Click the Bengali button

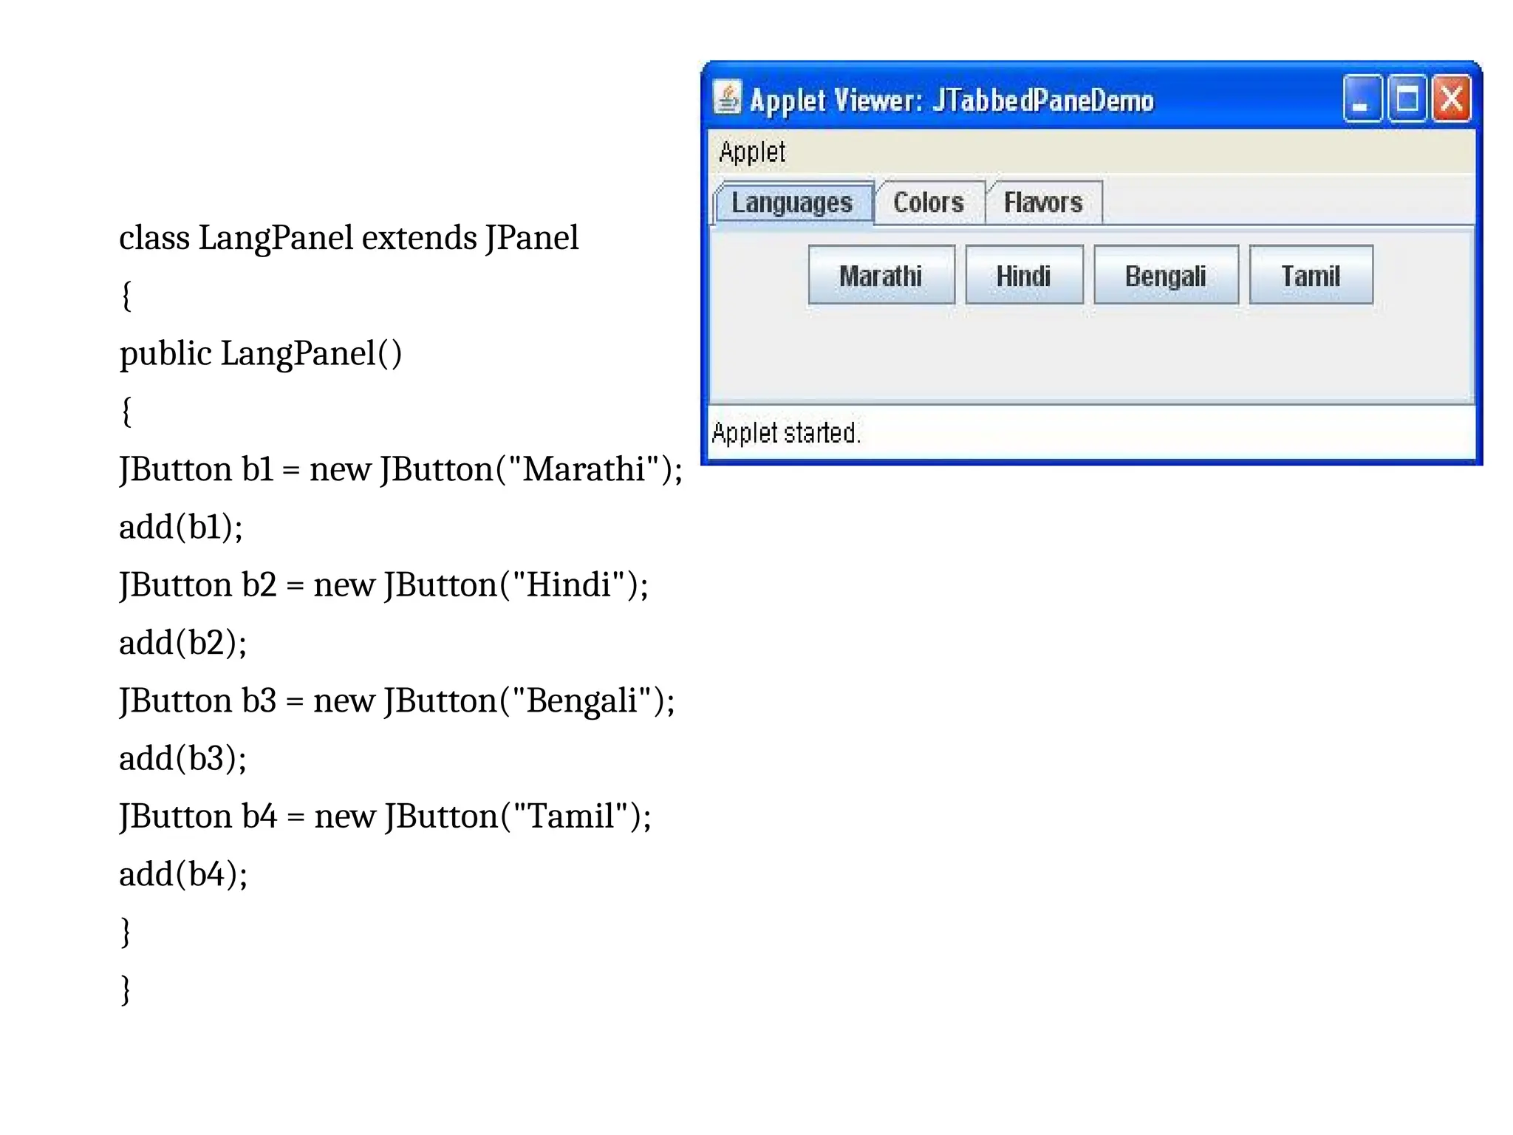click(1166, 275)
